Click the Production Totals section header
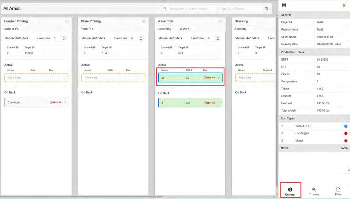 click(x=314, y=52)
